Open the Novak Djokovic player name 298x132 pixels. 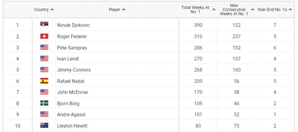pos(73,25)
